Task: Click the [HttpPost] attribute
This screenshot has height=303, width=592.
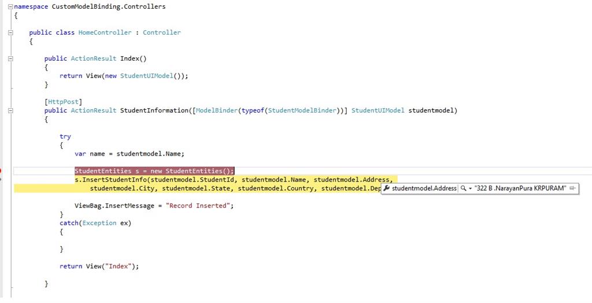Action: [63, 102]
